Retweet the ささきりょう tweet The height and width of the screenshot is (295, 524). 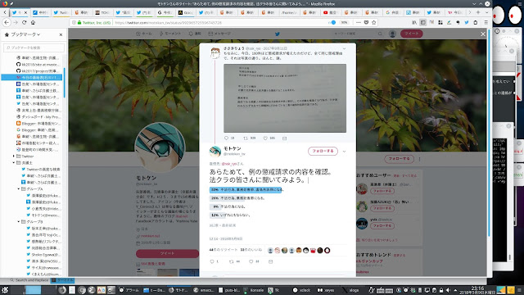pos(246,138)
